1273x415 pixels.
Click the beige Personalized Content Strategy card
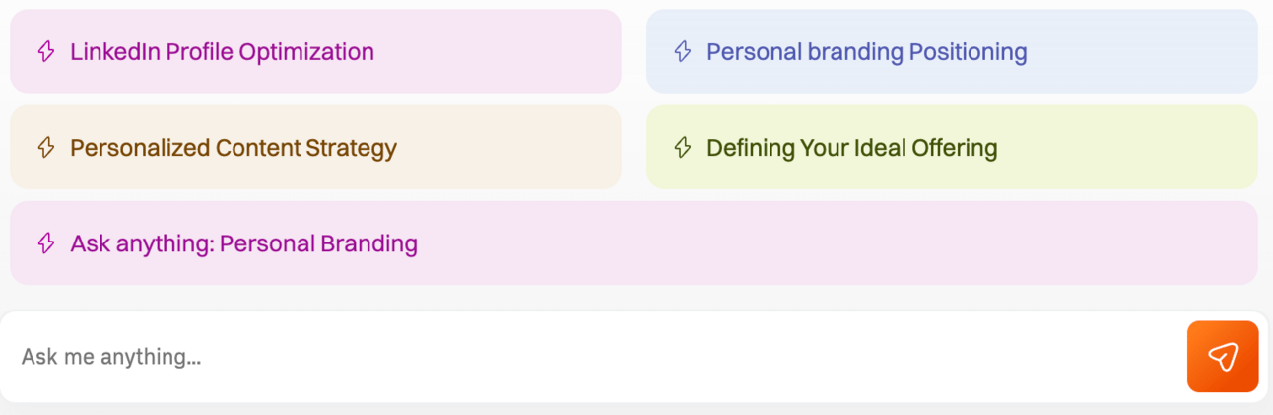pos(315,147)
